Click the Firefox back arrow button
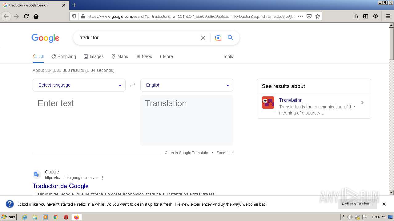This screenshot has height=221, width=394. pyautogui.click(x=6, y=16)
